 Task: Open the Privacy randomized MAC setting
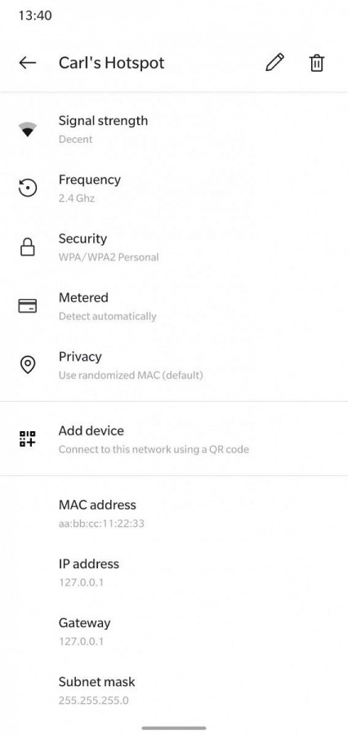coord(174,365)
